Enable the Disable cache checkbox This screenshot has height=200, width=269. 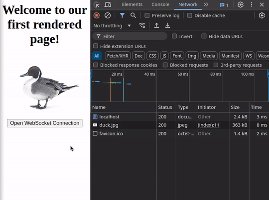(190, 15)
